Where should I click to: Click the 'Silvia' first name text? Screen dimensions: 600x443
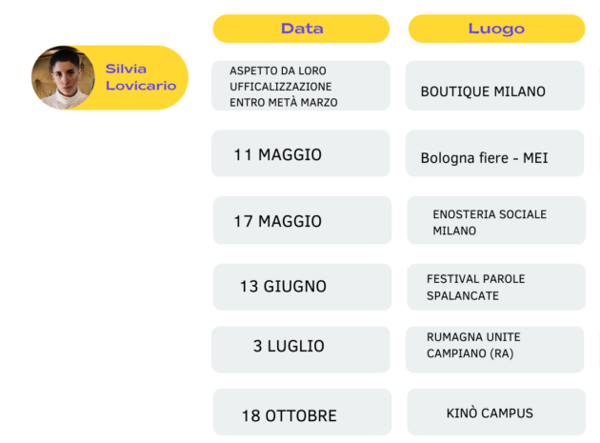tap(126, 69)
